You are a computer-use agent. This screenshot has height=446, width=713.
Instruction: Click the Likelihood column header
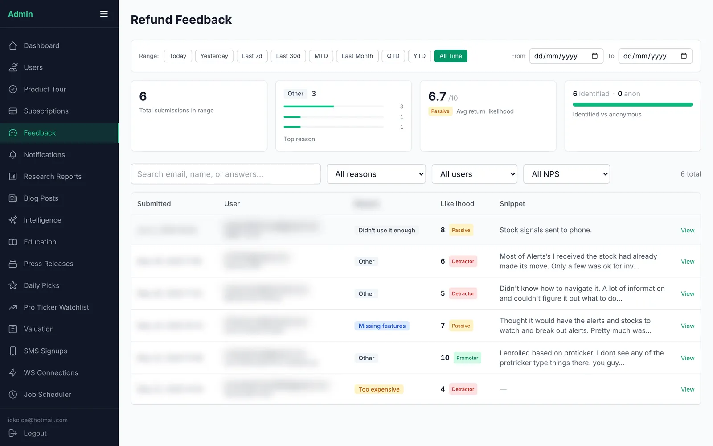click(x=457, y=204)
